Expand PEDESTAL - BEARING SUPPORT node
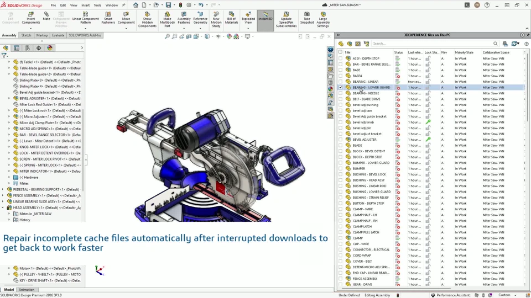The width and height of the screenshot is (531, 298). [x=3, y=189]
